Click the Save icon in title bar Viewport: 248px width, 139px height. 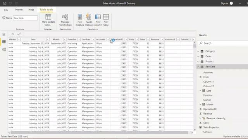coord(5,3)
